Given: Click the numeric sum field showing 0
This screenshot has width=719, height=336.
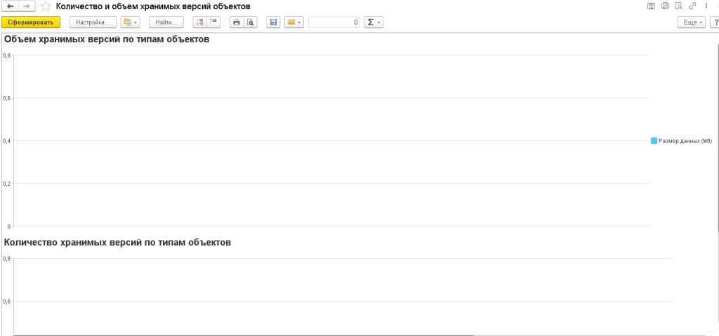Looking at the screenshot, I should point(334,22).
